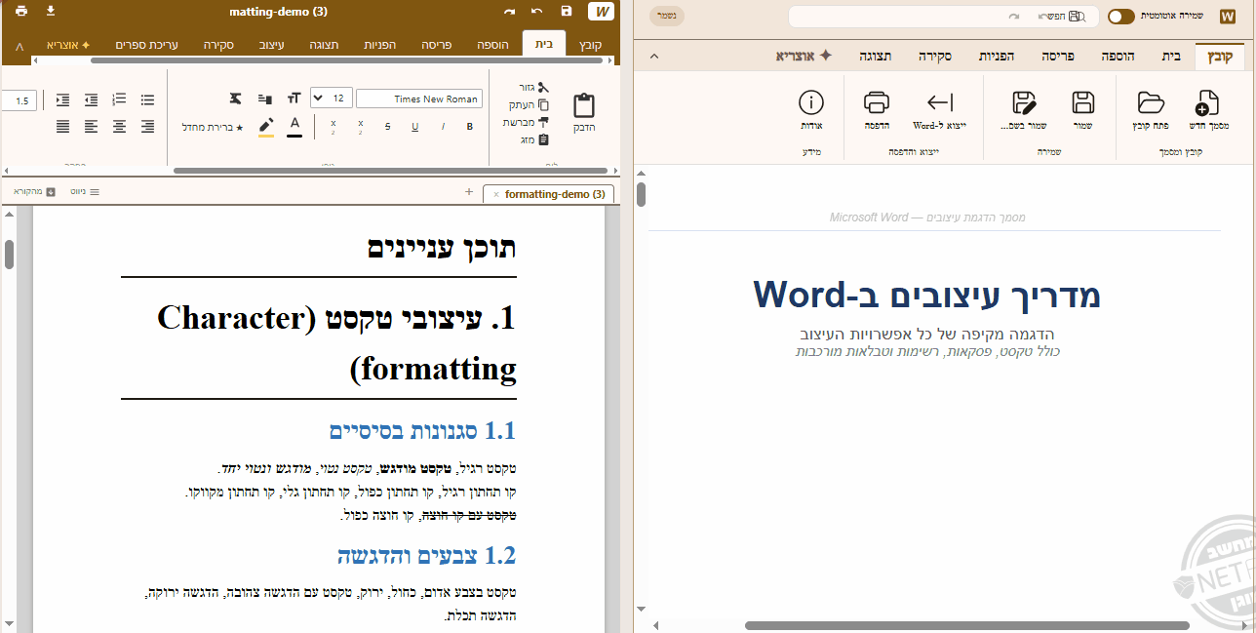
Task: Choose yellow highlighter pen color
Action: tap(266, 127)
